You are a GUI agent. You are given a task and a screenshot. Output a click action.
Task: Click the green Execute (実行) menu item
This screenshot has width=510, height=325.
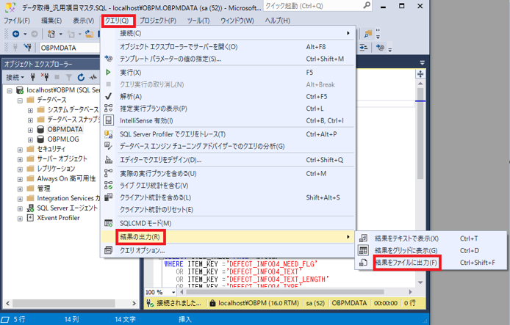131,73
